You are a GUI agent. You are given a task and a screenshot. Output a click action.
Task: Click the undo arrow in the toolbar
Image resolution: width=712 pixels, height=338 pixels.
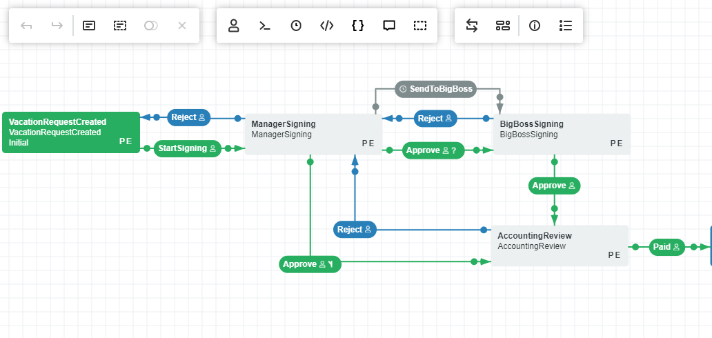point(26,26)
